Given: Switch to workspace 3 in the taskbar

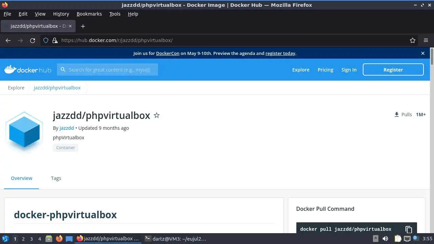Looking at the screenshot, I should click(31, 239).
